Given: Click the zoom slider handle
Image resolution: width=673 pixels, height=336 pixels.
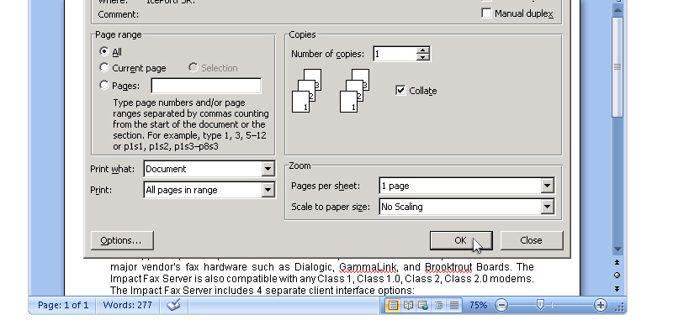Looking at the screenshot, I should 540,306.
